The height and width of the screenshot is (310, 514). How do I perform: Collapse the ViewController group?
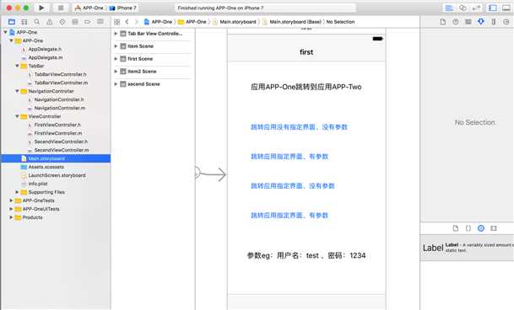pyautogui.click(x=17, y=116)
